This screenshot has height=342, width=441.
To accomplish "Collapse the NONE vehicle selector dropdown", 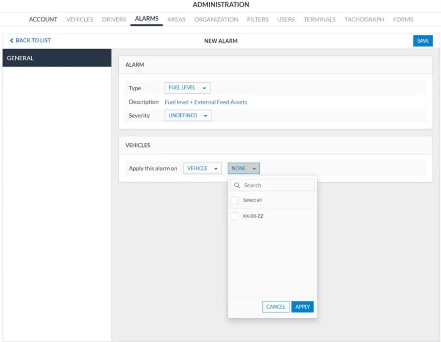I will pyautogui.click(x=244, y=168).
